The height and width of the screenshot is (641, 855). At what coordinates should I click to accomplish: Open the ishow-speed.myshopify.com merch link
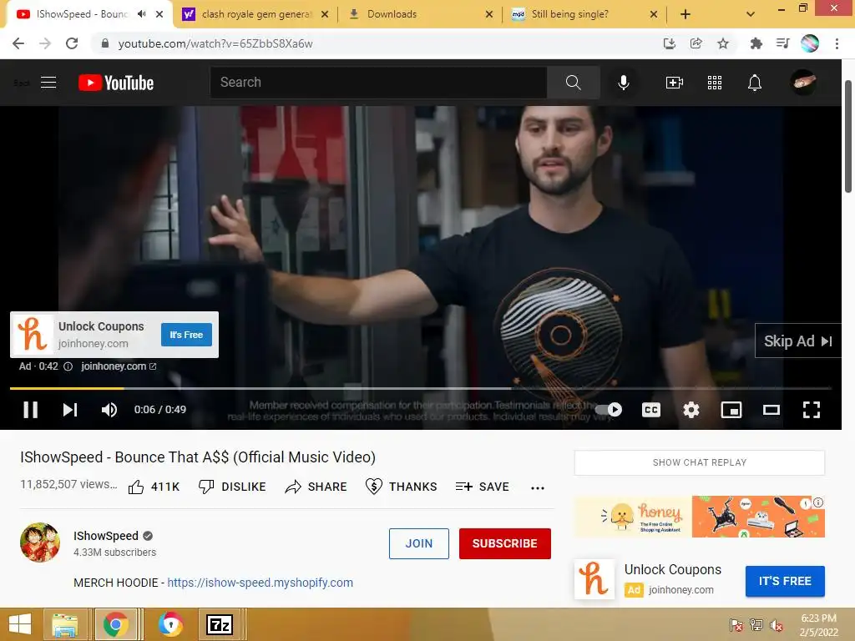pos(261,583)
